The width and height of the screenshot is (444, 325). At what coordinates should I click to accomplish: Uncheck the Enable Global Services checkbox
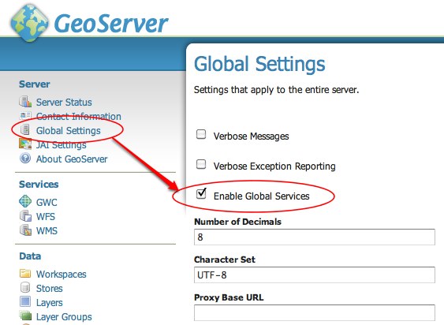tap(201, 194)
